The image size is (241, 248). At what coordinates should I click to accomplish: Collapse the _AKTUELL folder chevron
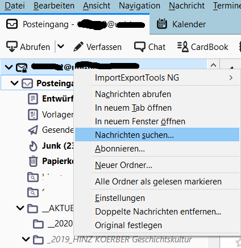(20, 208)
